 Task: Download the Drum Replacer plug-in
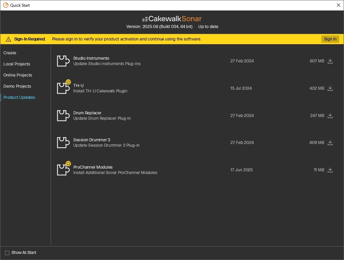[x=330, y=116]
